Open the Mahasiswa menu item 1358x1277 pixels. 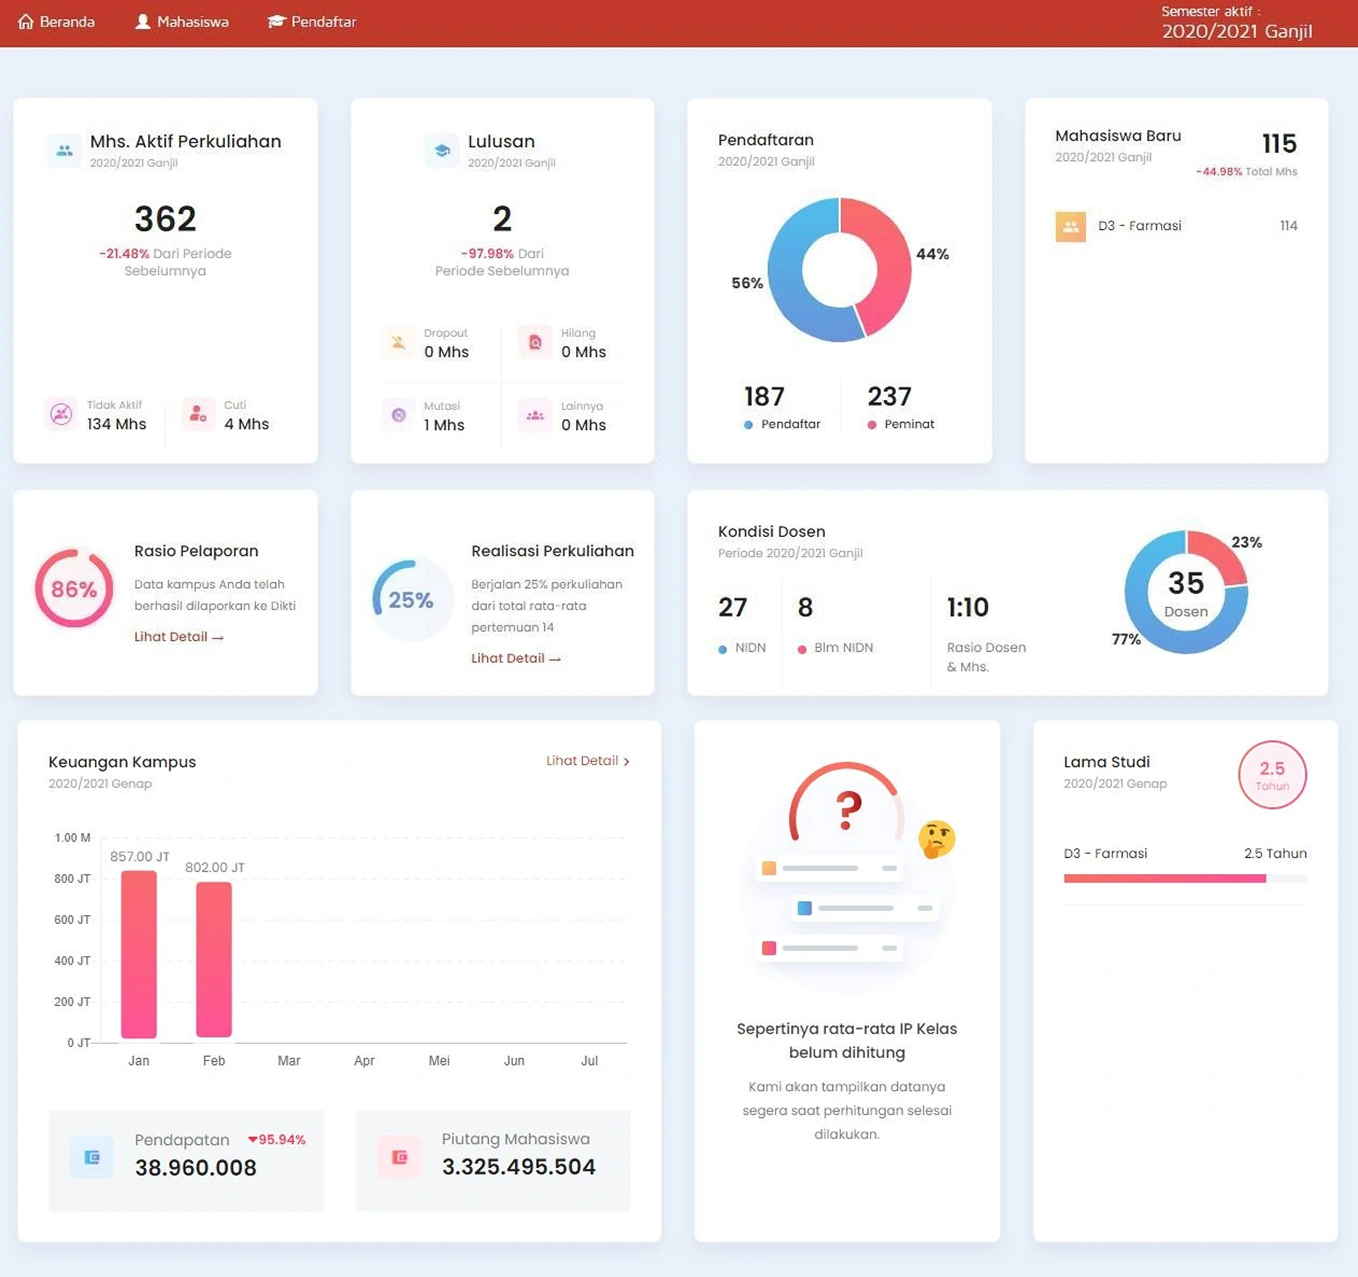tap(182, 22)
